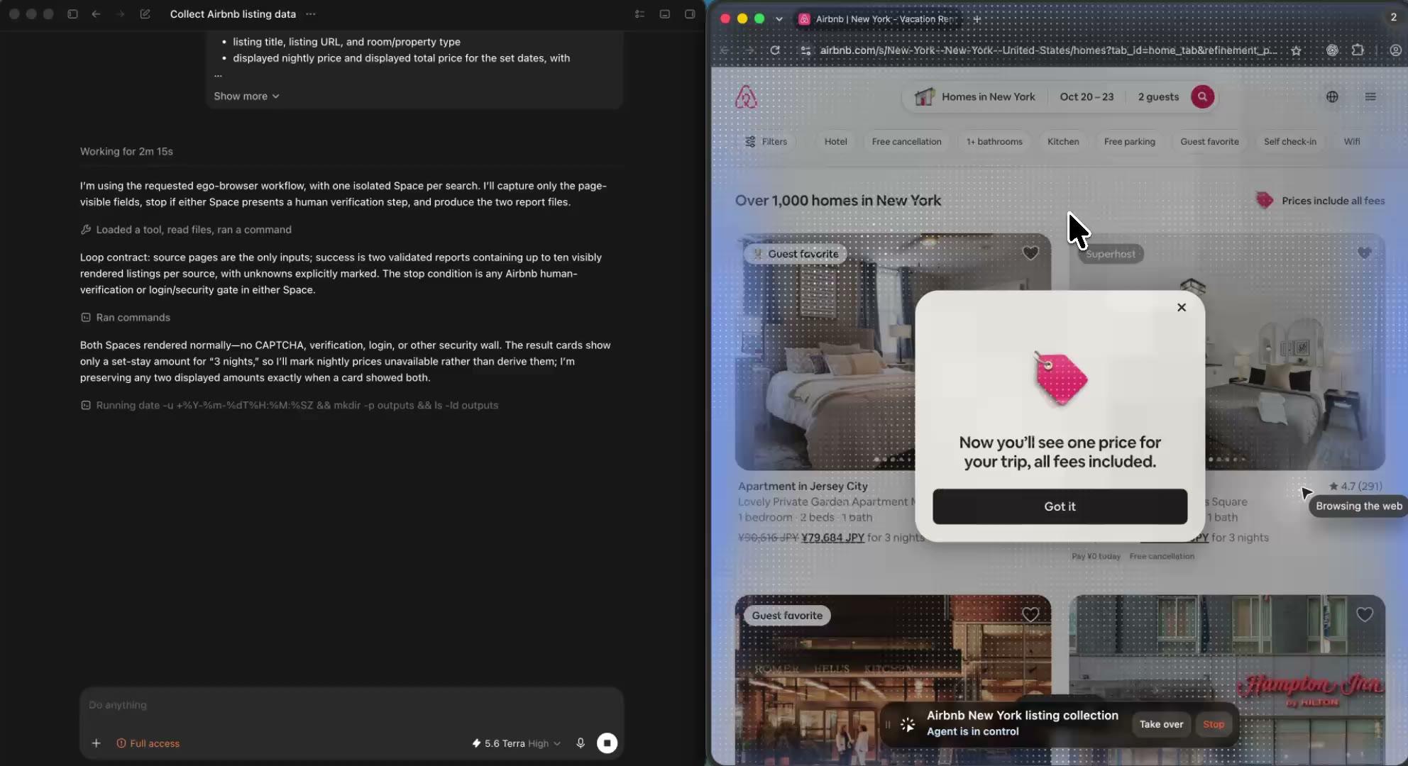Open the 'Apartment in Jersey City' listing title

pos(803,487)
